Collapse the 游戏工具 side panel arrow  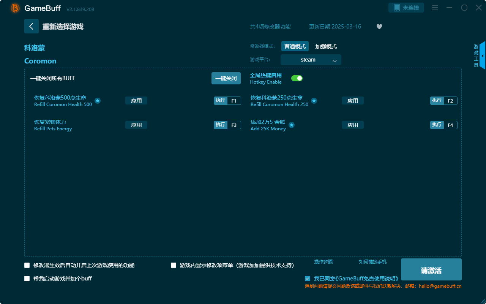pyautogui.click(x=483, y=55)
